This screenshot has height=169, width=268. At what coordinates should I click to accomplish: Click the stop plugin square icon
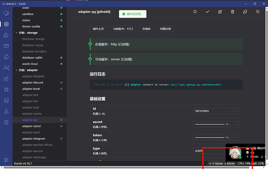(x=195, y=12)
